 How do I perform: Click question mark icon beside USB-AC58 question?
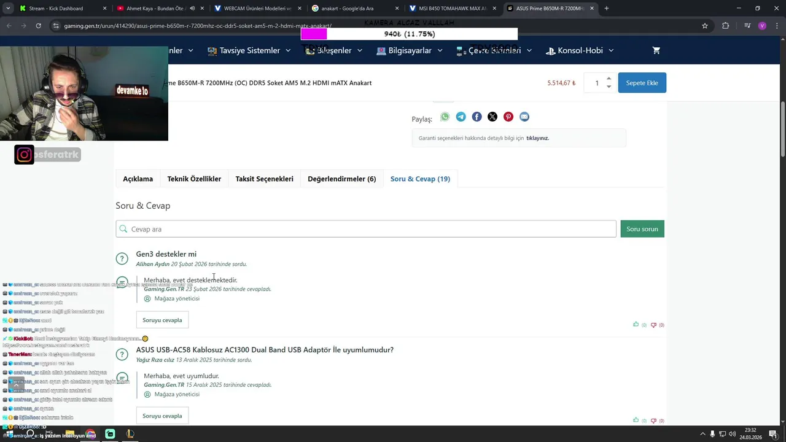point(122,354)
